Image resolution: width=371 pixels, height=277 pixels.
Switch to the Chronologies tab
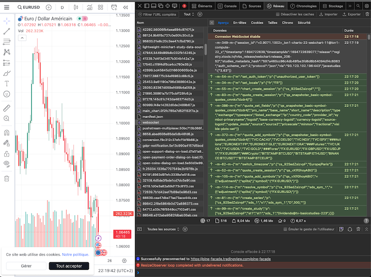304,6
